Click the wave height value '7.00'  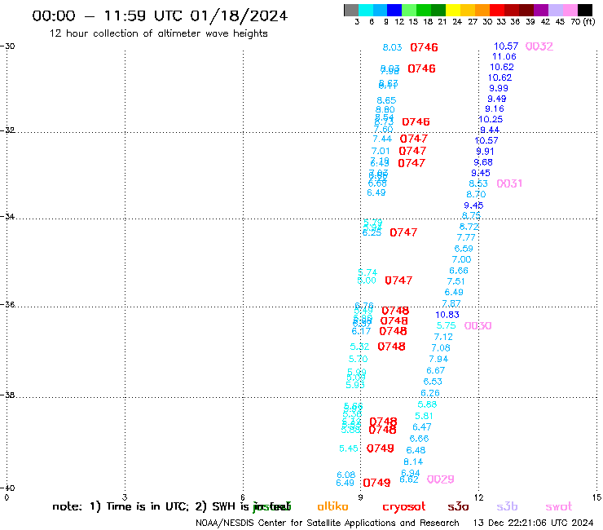coord(461,260)
